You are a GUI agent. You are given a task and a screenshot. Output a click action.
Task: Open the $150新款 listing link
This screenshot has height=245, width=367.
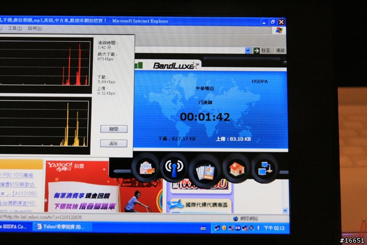click(x=17, y=184)
